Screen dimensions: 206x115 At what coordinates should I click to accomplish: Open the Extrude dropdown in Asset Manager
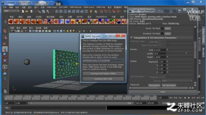tap(177, 81)
